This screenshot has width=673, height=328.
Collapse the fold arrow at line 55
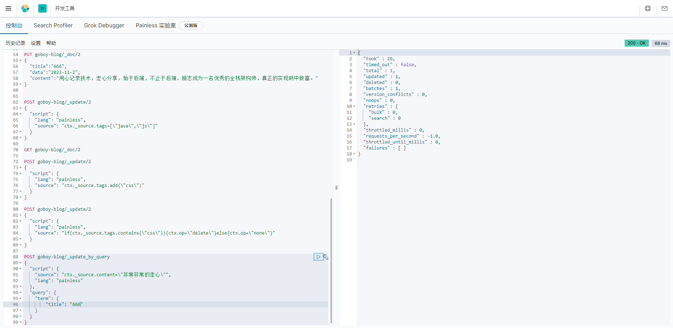[20, 61]
